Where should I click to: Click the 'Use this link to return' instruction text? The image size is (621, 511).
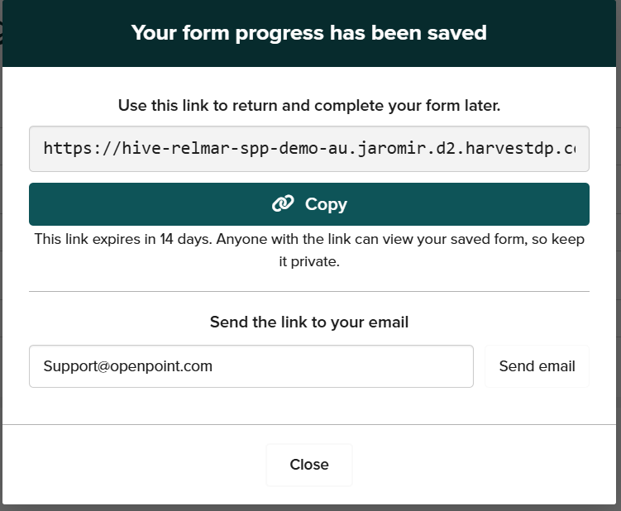[308, 106]
